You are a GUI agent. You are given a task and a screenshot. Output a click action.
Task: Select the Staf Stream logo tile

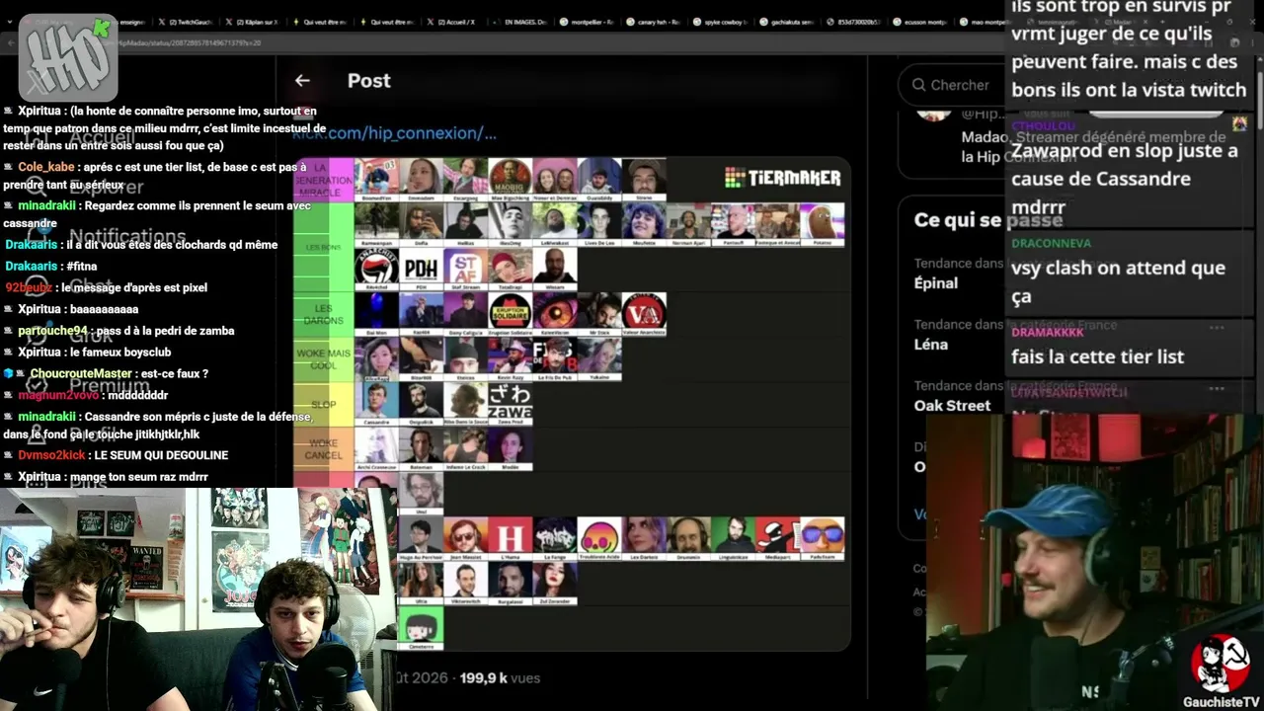pos(465,270)
